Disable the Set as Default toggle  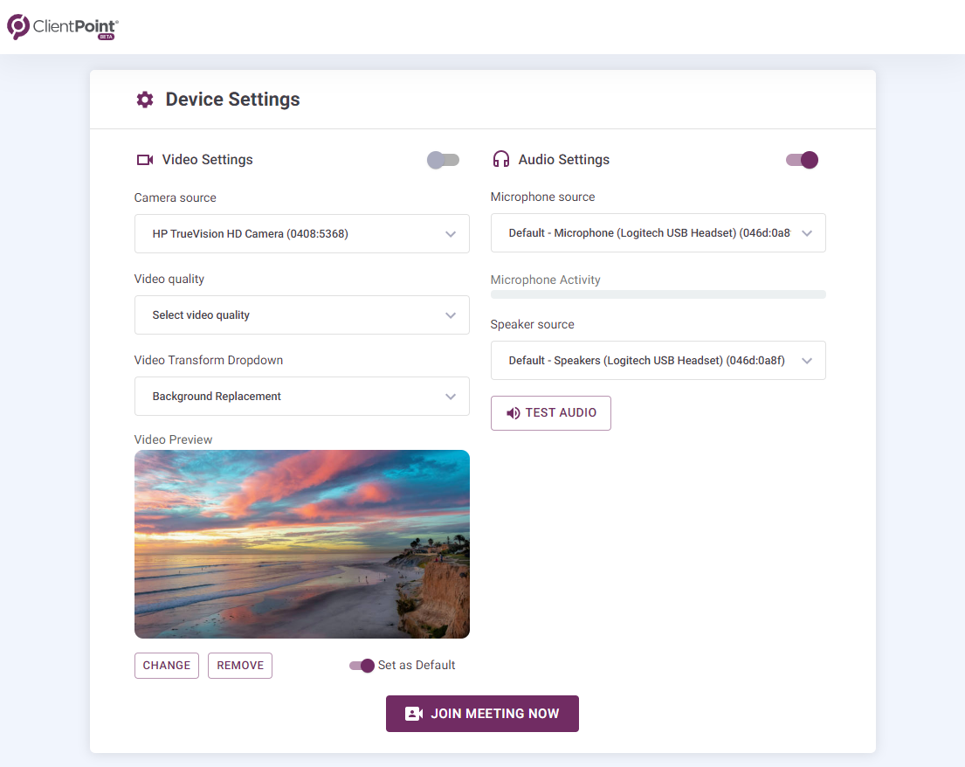point(362,666)
